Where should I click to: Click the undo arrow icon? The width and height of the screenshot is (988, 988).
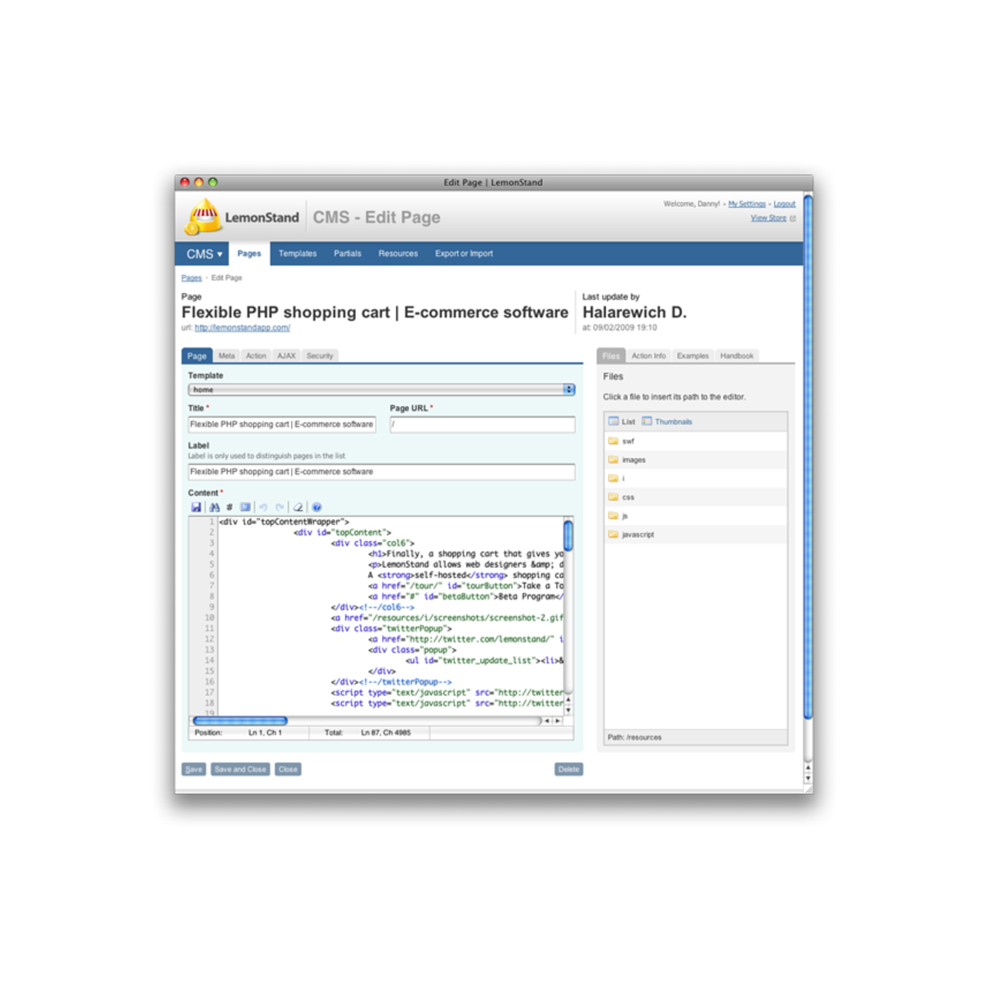(263, 507)
